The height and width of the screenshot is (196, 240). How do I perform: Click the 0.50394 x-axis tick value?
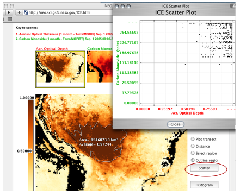click(x=188, y=109)
